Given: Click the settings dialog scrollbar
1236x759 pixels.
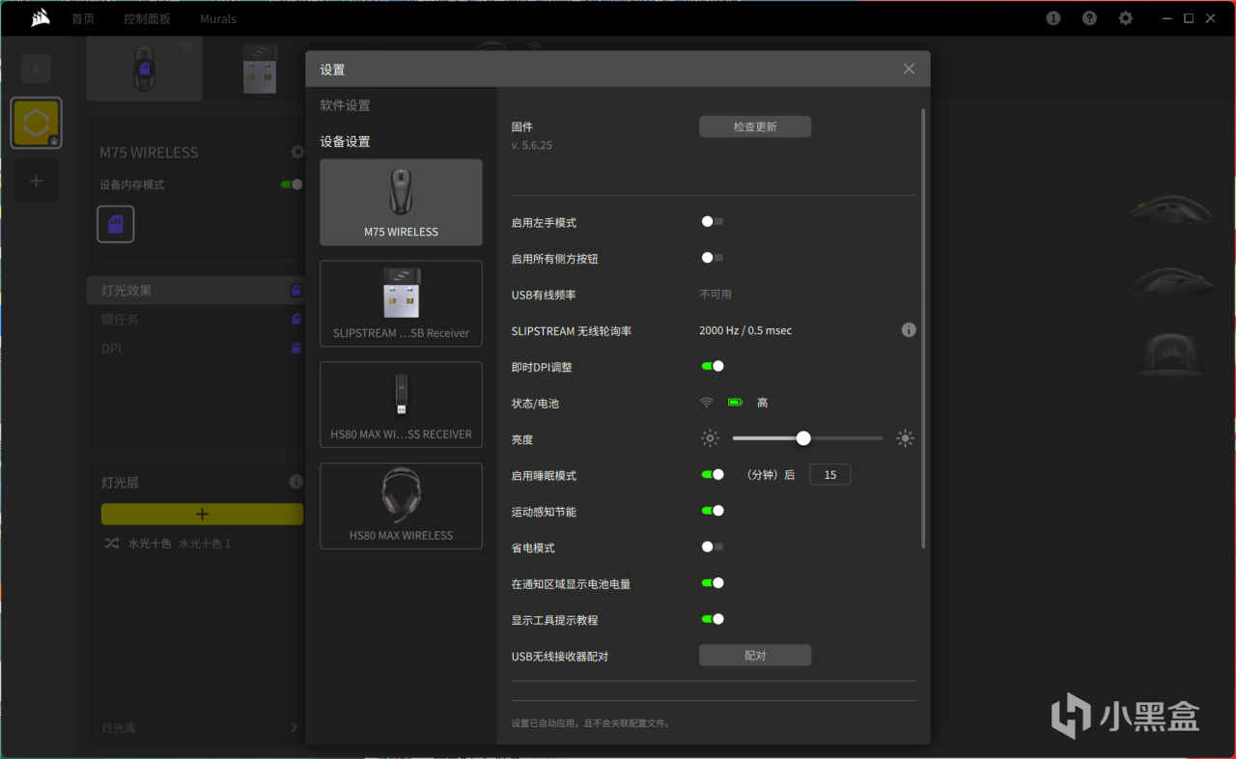Looking at the screenshot, I should tap(923, 328).
